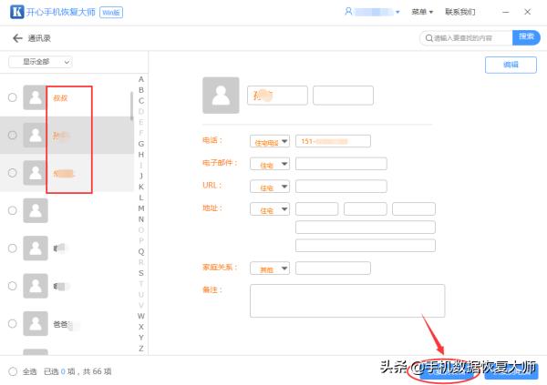Click the user account icon in title bar
547x385 pixels.
point(348,12)
